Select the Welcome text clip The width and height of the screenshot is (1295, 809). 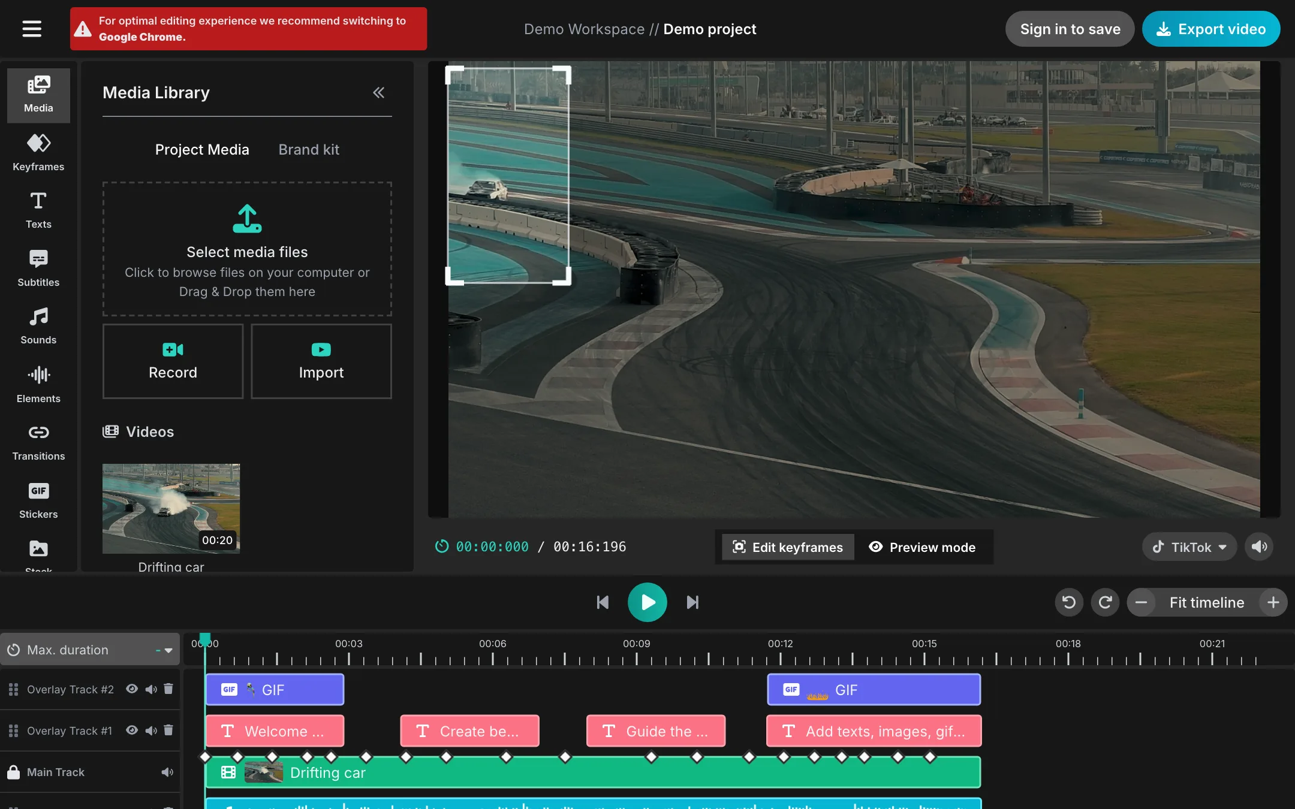coord(275,731)
